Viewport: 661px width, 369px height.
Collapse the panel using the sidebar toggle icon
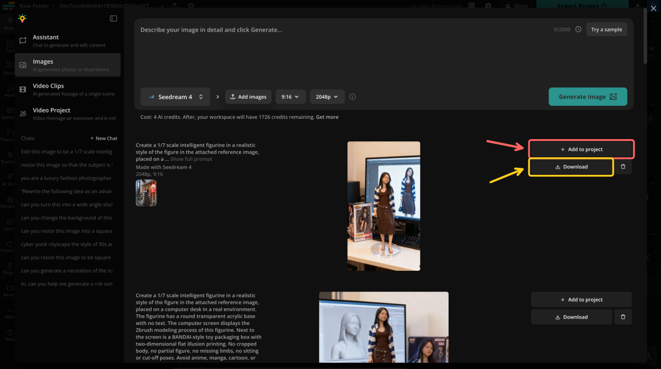coord(113,18)
